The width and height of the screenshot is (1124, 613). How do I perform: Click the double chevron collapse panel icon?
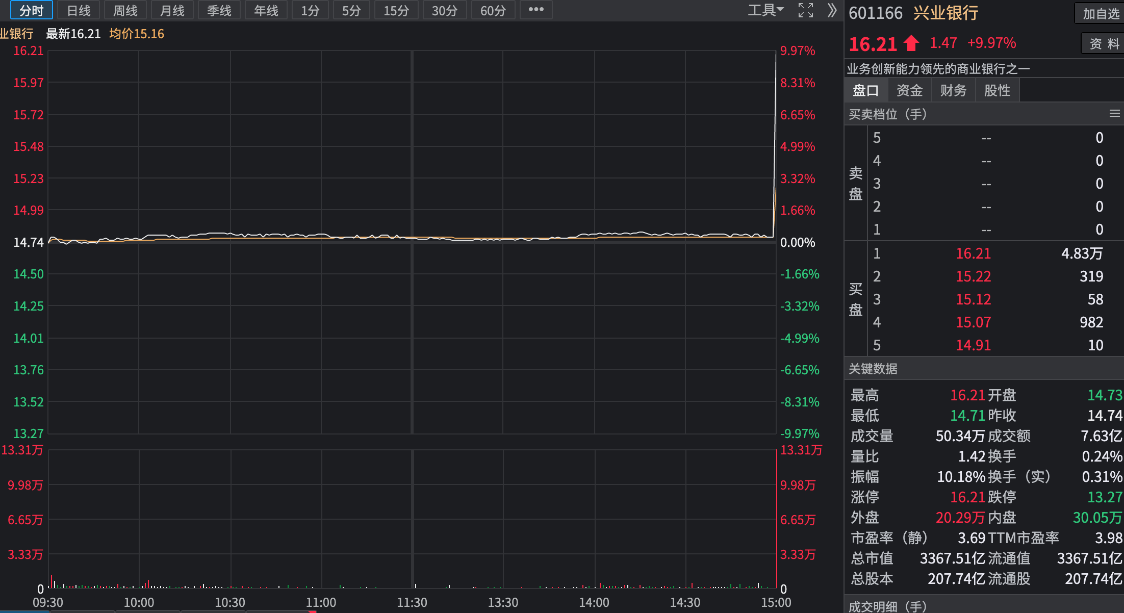pos(832,10)
